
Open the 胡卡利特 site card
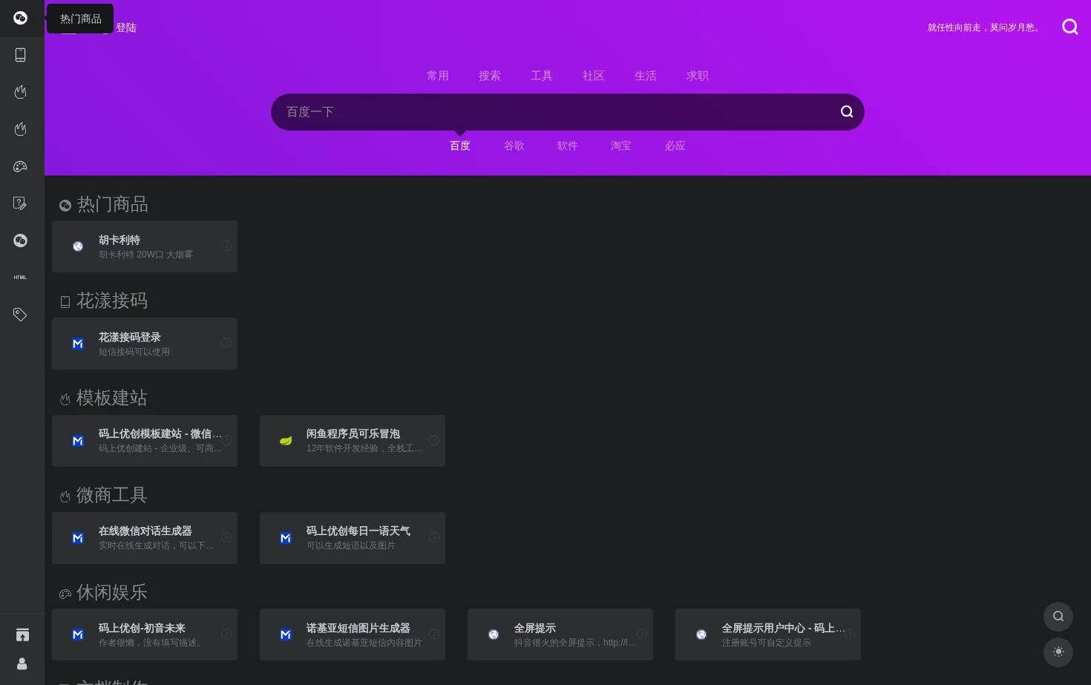[145, 246]
